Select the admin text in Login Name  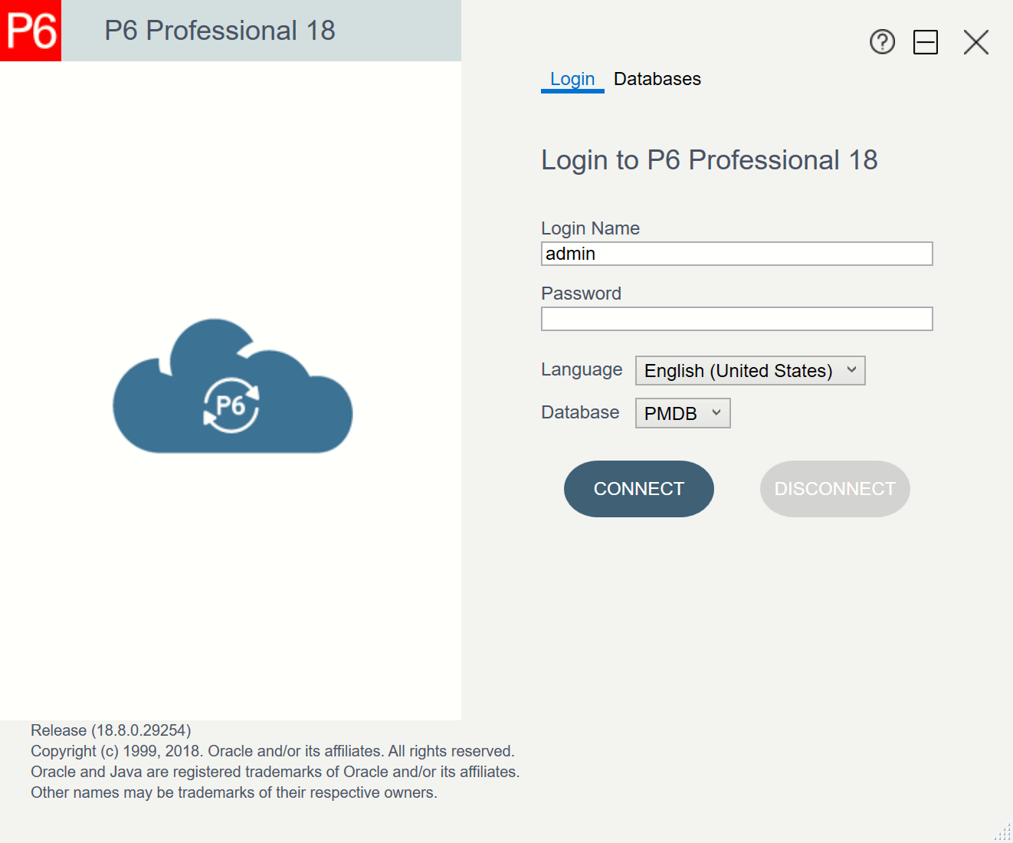569,253
